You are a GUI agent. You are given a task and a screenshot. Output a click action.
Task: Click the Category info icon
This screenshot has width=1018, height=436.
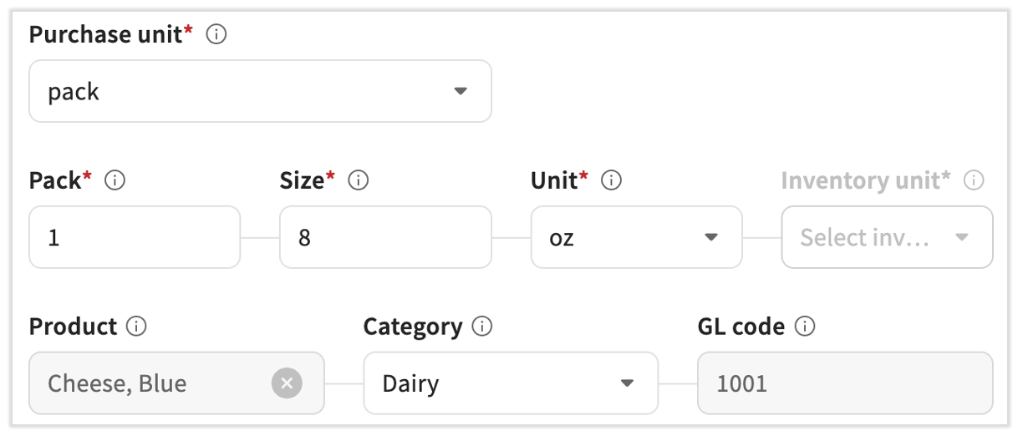coord(481,327)
